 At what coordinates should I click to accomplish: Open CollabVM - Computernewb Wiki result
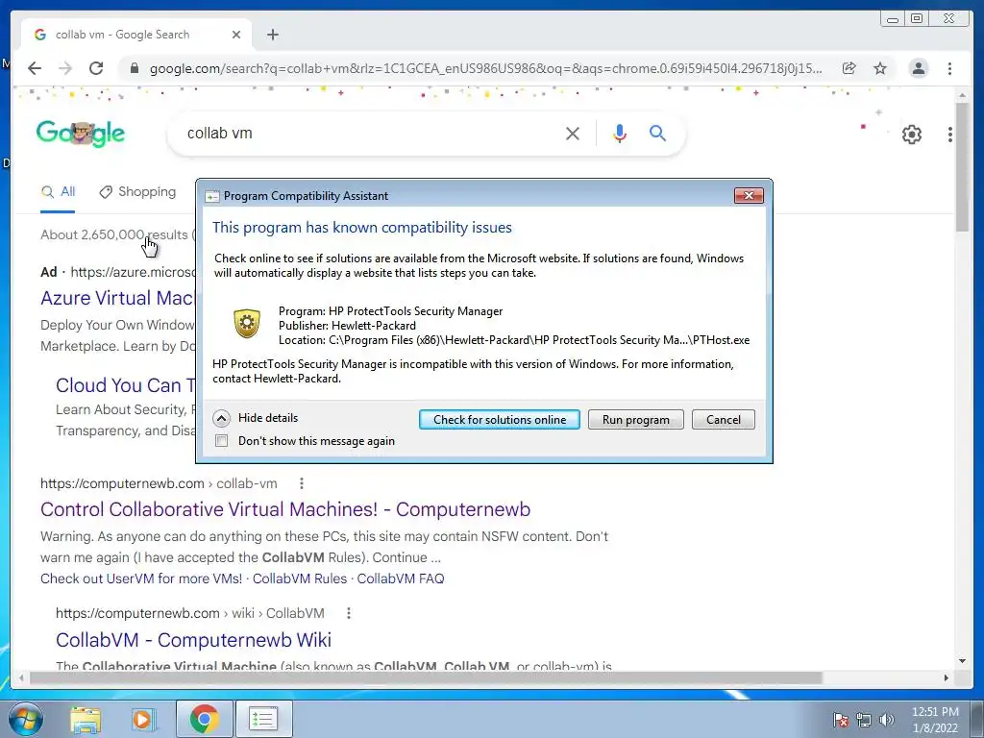pos(193,640)
